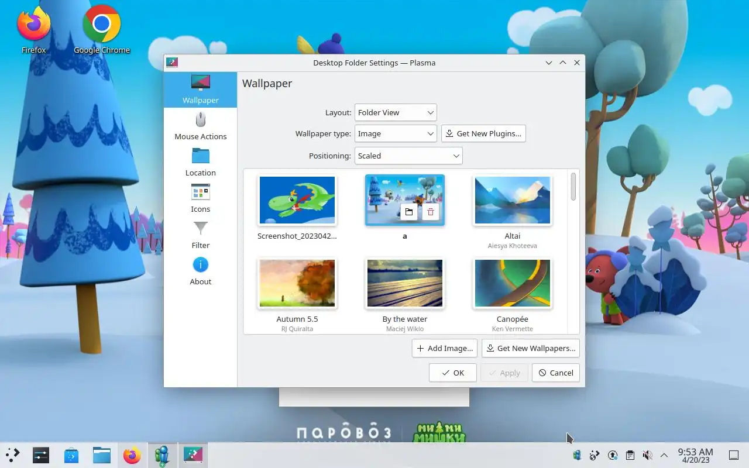Screen dimensions: 749x468
Task: Open the Google Chrome desktop shortcut
Action: [x=102, y=29]
